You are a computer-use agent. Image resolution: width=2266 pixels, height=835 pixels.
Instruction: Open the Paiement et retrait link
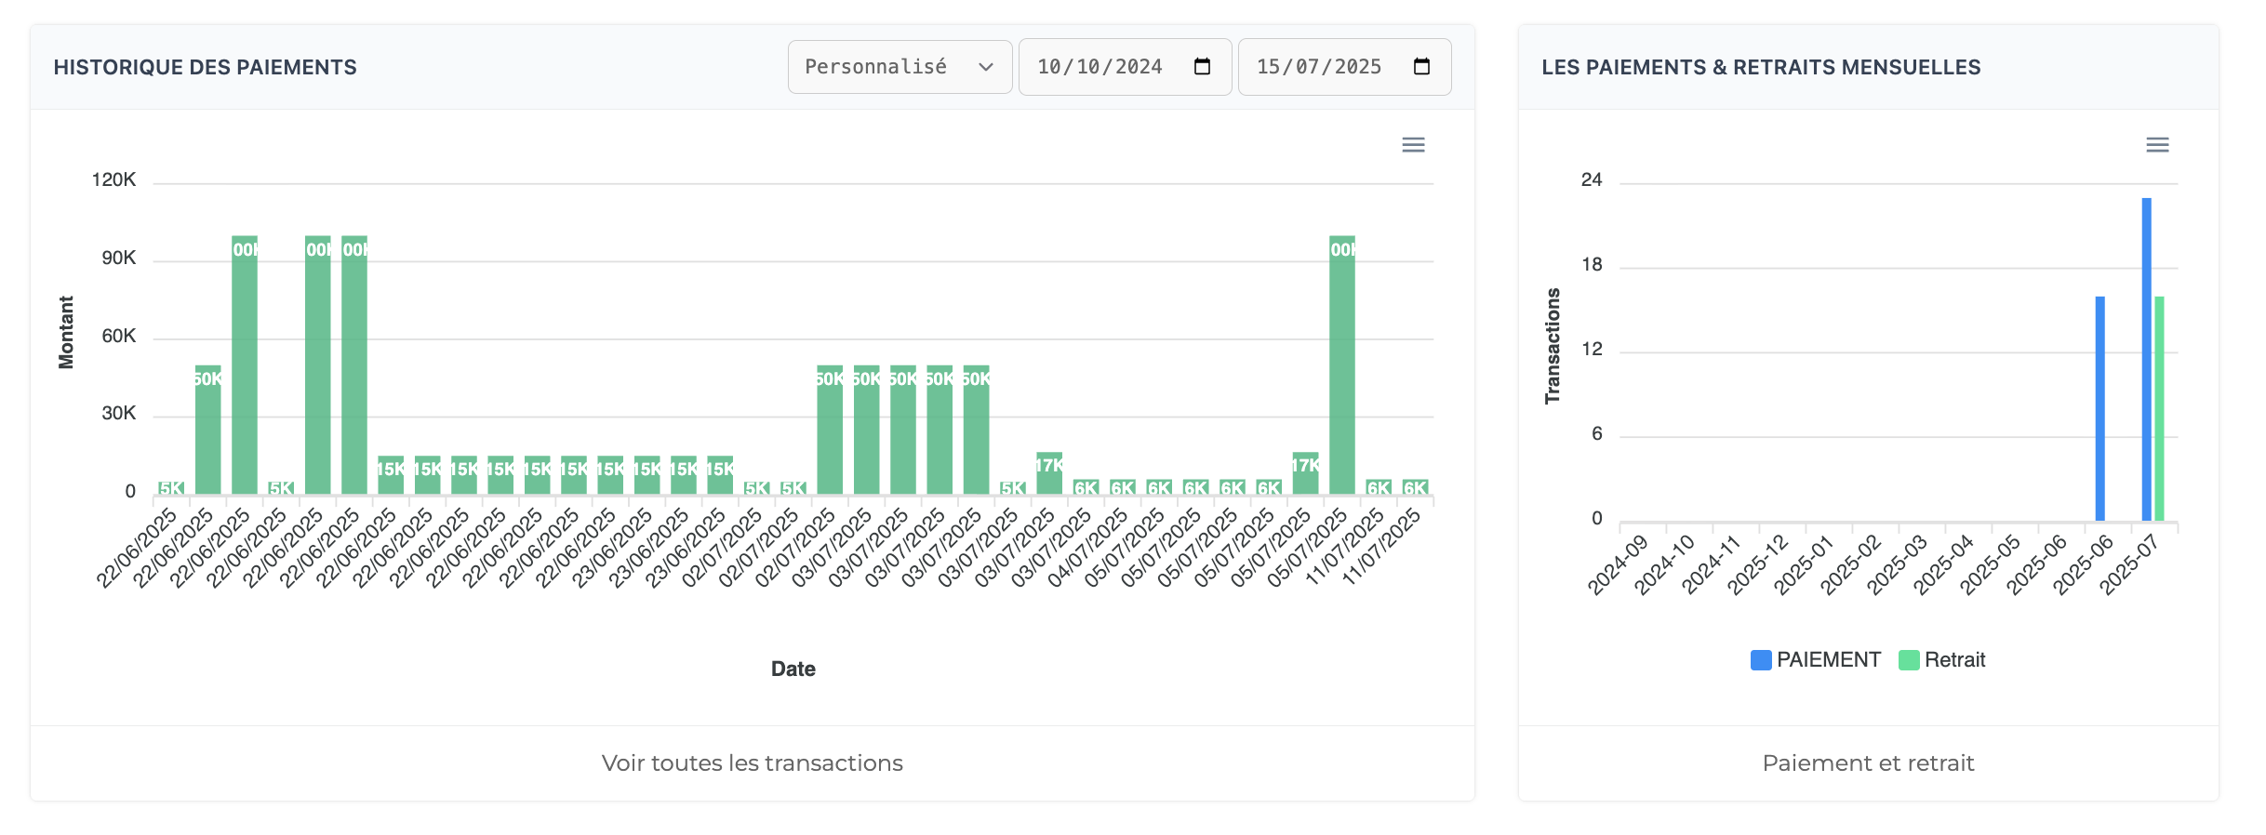(1868, 763)
